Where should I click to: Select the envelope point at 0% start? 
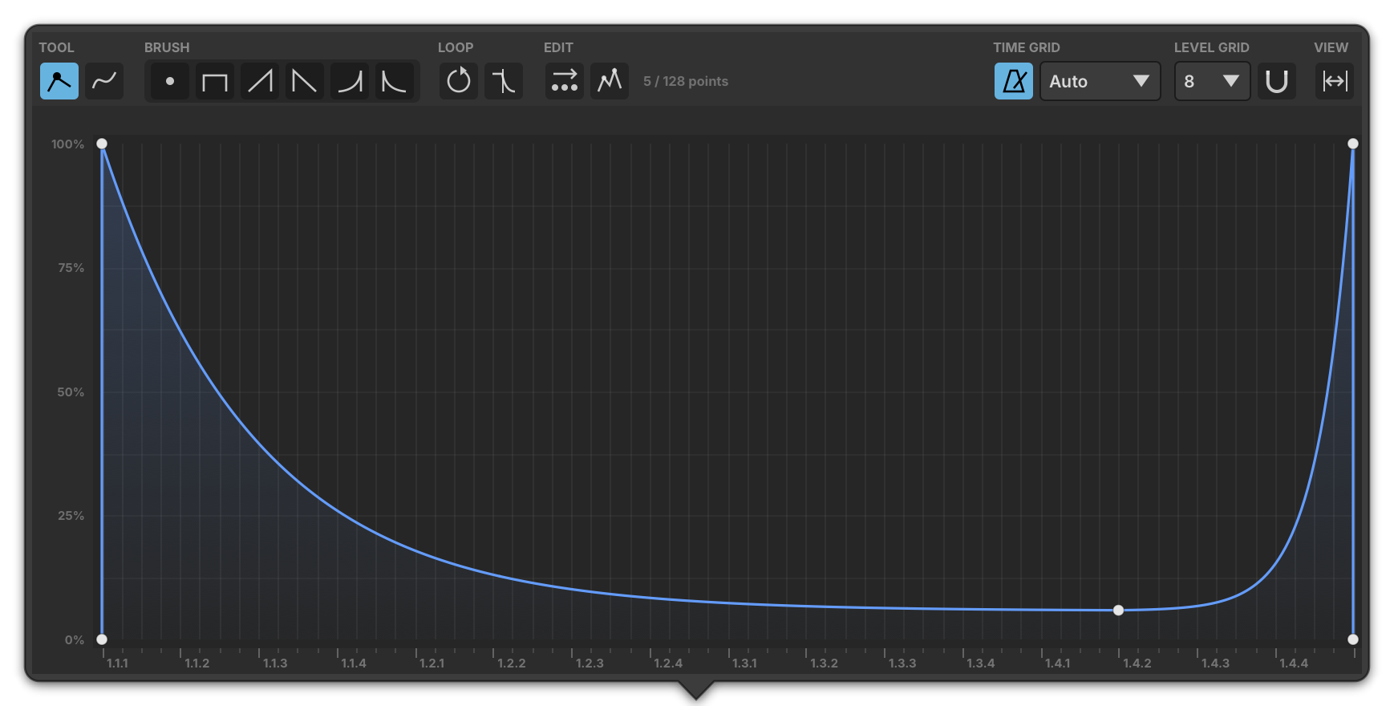tap(102, 639)
